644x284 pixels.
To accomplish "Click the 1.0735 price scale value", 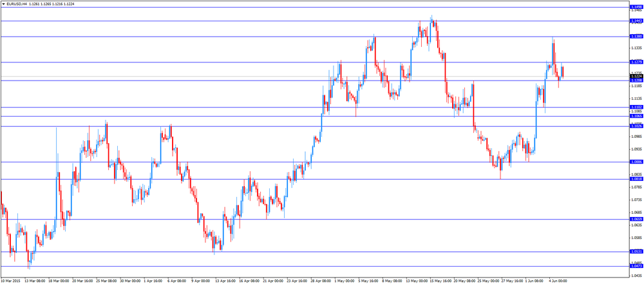I will 636,200.
